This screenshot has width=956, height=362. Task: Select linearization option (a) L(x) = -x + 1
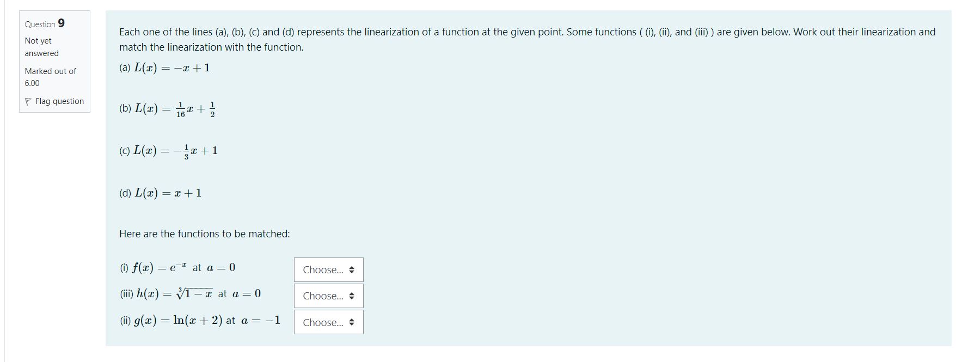pyautogui.click(x=164, y=66)
